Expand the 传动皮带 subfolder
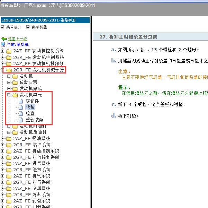This screenshot has height=208, width=208. (x=9, y=82)
